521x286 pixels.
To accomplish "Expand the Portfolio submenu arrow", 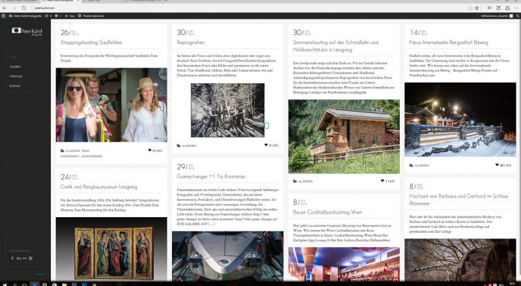I will coord(43,76).
